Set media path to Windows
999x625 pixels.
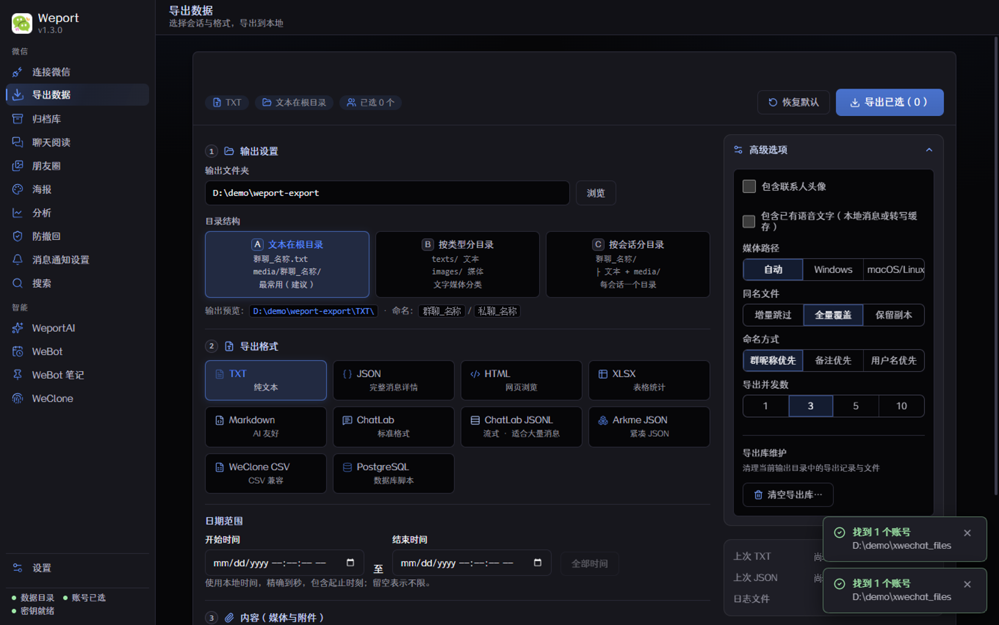coord(833,270)
